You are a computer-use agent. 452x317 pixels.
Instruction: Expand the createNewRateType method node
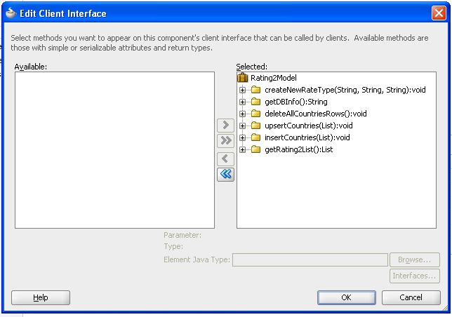[x=243, y=90]
